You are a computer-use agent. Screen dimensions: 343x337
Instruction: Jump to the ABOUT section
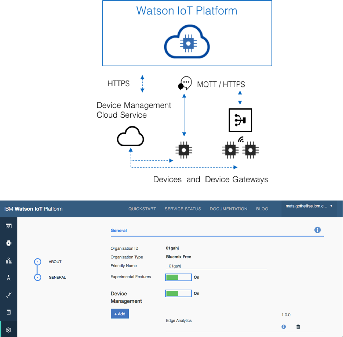point(55,262)
